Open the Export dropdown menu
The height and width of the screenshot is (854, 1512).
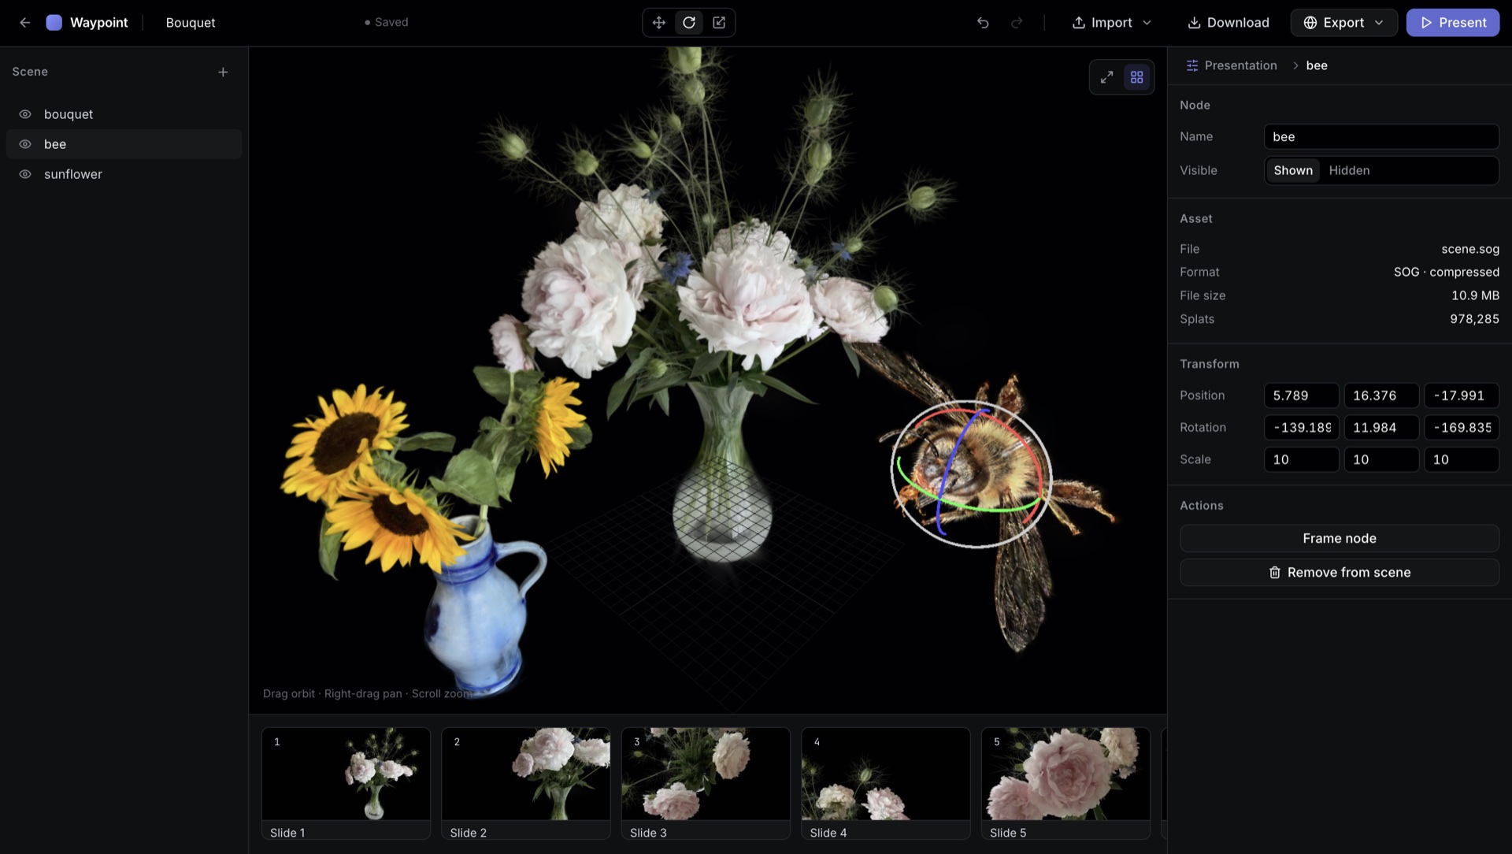tap(1343, 23)
